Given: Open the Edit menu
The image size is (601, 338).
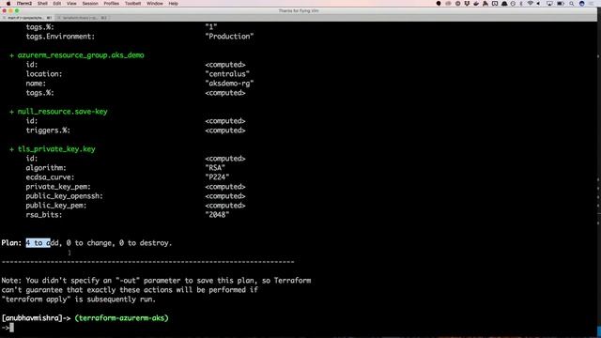Looking at the screenshot, I should click(57, 4).
